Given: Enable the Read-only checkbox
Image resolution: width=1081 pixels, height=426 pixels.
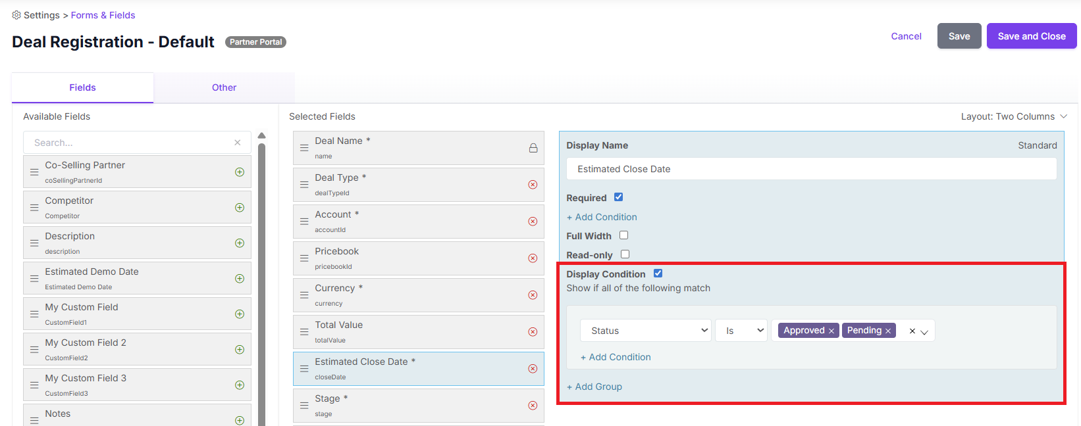Looking at the screenshot, I should (x=625, y=254).
